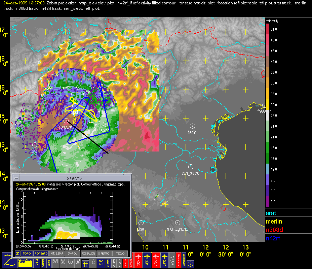Image resolution: width=312 pixels, height=269 pixels.
Task: Click the san_pietro radar site marker
Action: [x=191, y=167]
